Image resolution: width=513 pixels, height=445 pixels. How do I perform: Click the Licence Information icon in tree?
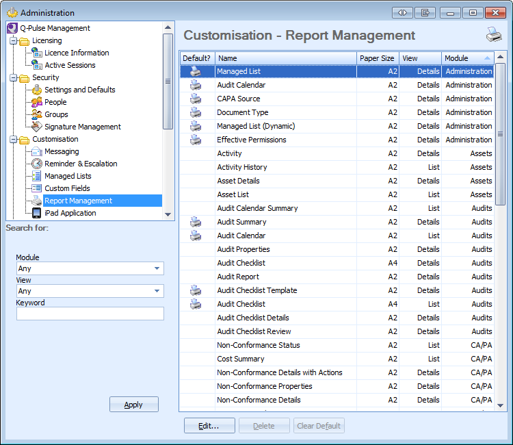[37, 53]
